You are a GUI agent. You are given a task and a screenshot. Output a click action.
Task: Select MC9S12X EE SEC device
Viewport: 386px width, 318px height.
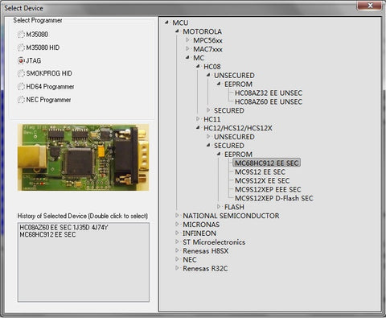click(x=262, y=181)
